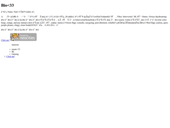The image size is (170, 128).
Task: Open the 'hosted by neocities' badge
Action: pyautogui.click(x=23, y=37)
